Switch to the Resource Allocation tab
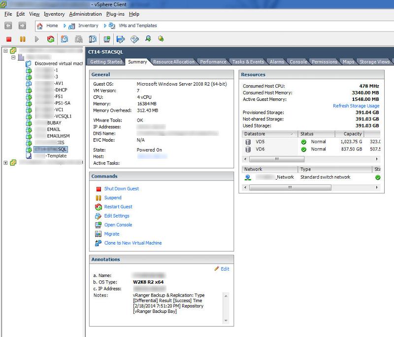The image size is (394, 337). (x=174, y=61)
